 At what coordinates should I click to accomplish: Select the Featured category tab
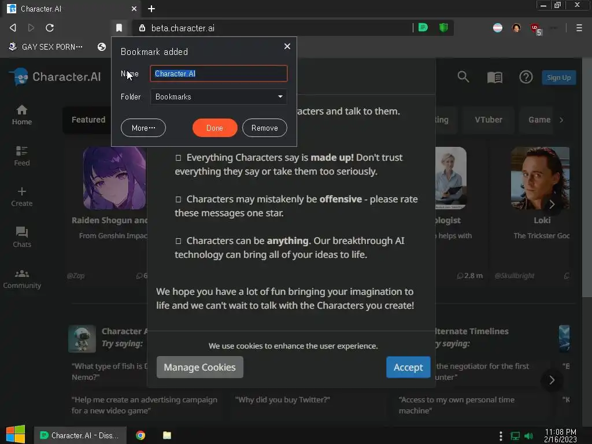88,120
